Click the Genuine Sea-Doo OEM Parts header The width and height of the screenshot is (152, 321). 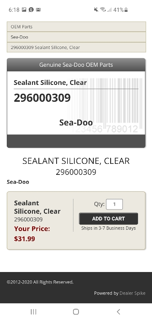[76, 65]
